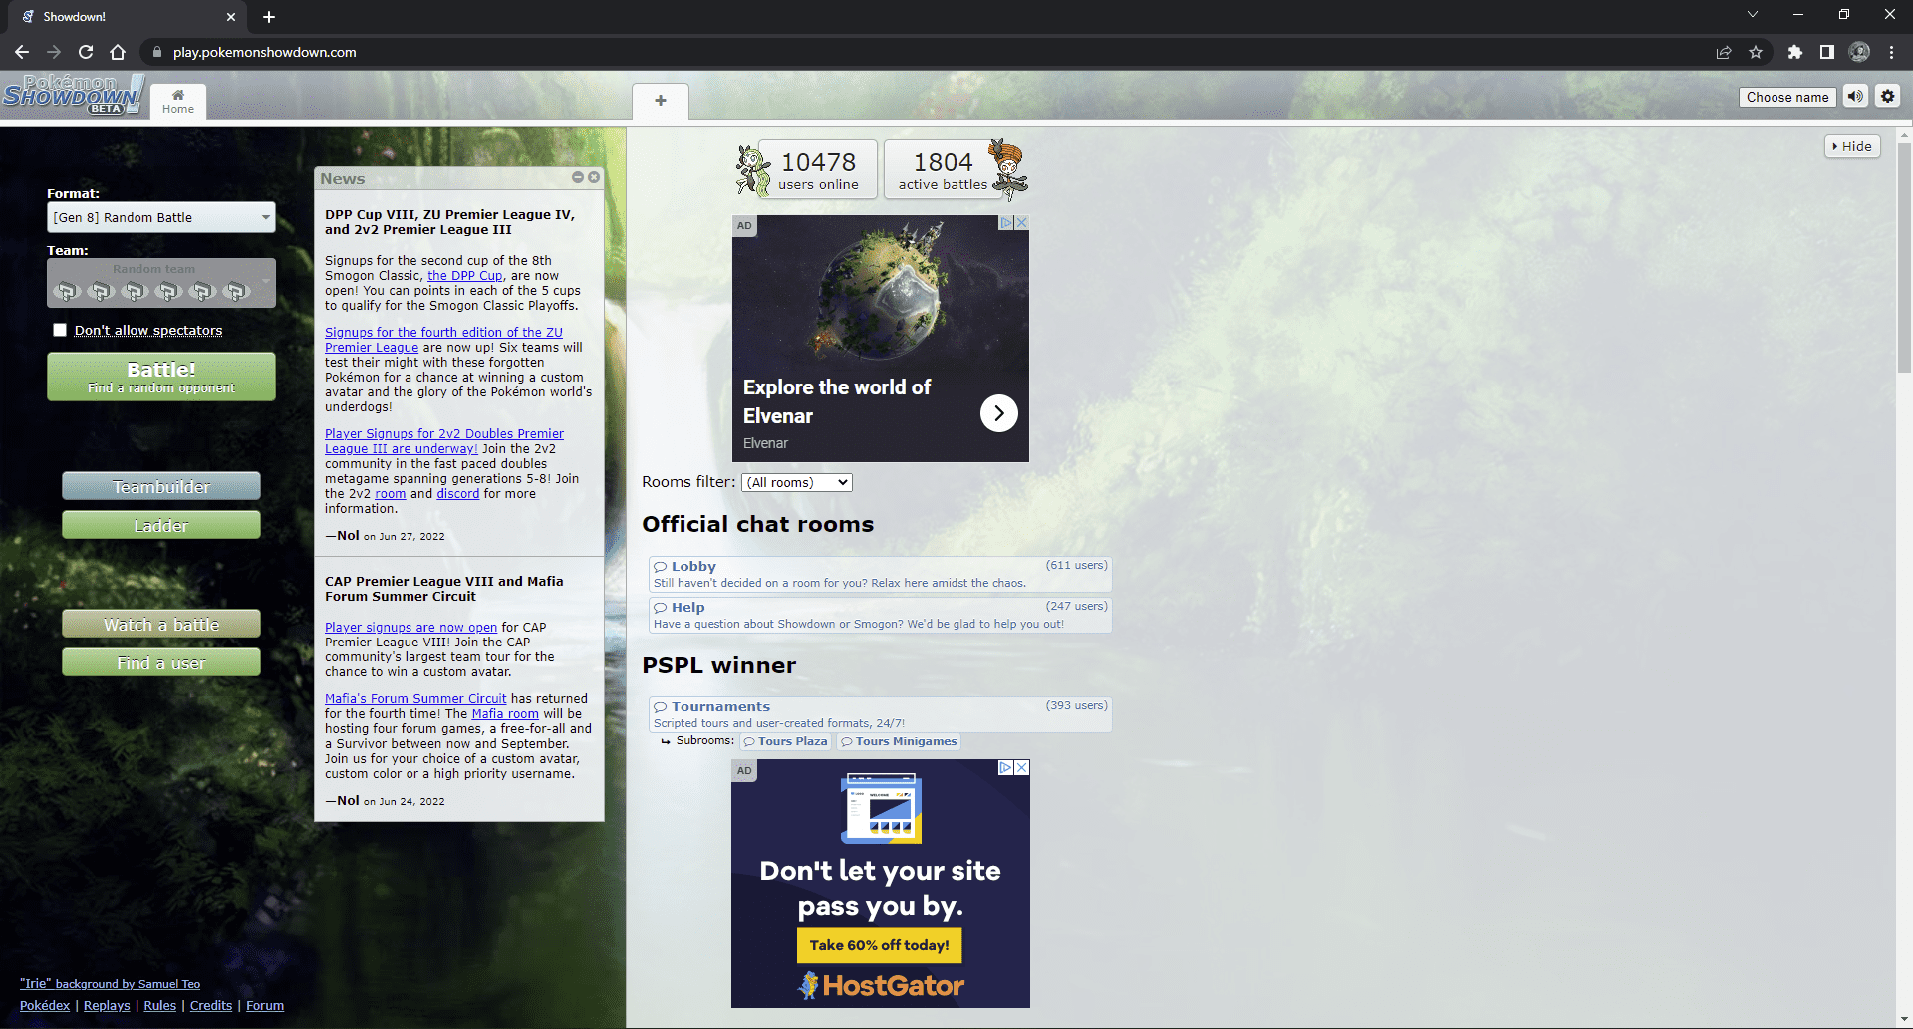Click the Take 60% off today ad button
The height and width of the screenshot is (1029, 1913).
click(879, 945)
